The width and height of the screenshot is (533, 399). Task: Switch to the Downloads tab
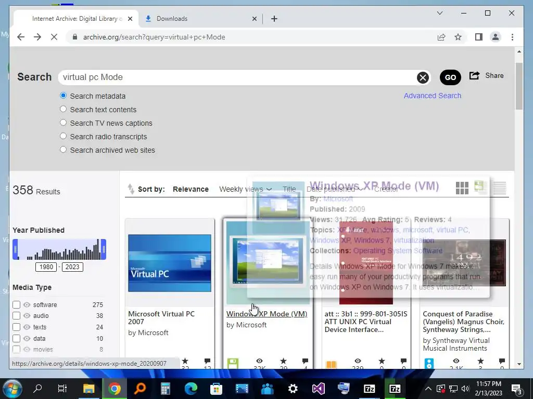click(200, 19)
